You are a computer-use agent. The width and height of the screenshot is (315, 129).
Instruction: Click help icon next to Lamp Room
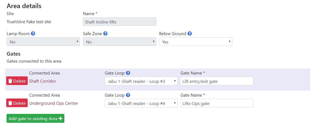click(33, 33)
